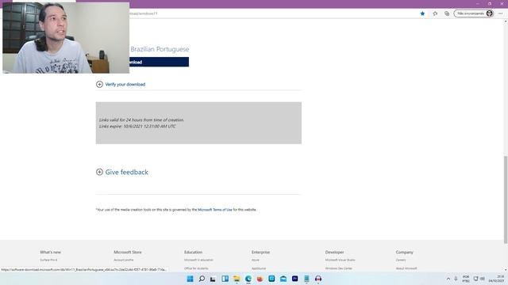
Task: Click the 'Enterprise' footer heading
Action: click(260, 252)
